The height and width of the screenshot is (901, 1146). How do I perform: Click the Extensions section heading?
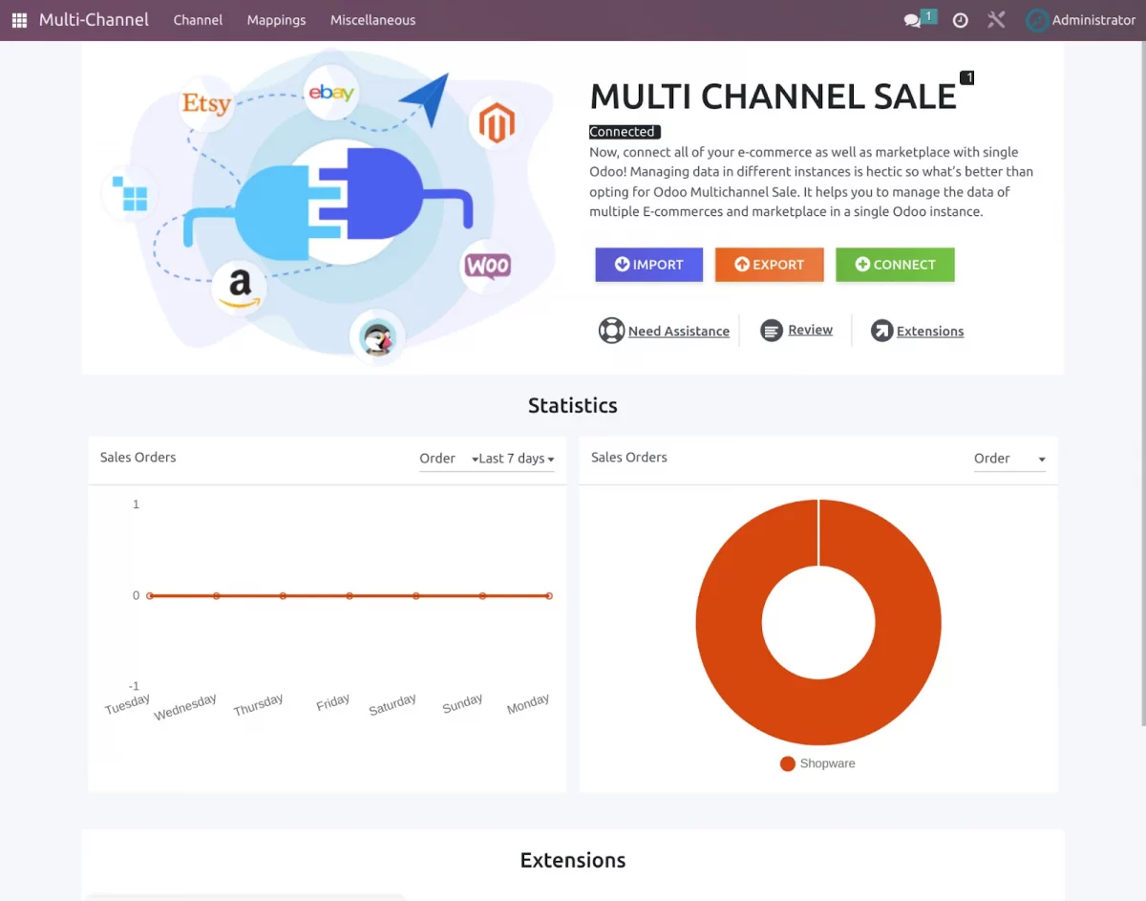point(573,860)
